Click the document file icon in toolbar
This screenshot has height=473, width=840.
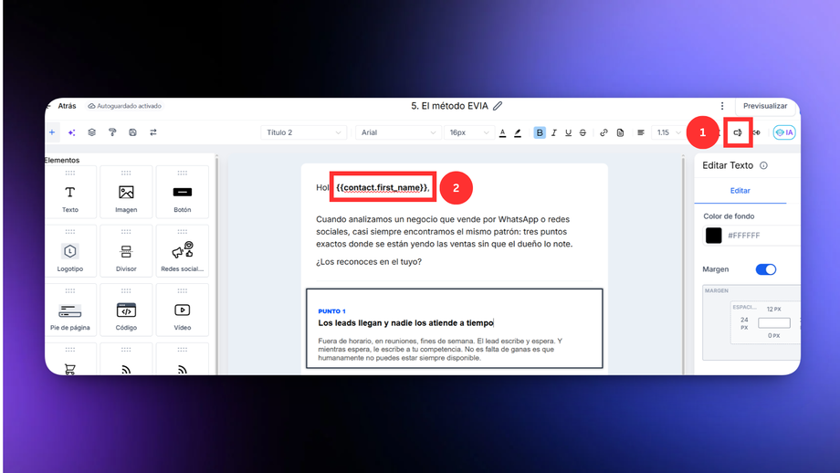(620, 132)
